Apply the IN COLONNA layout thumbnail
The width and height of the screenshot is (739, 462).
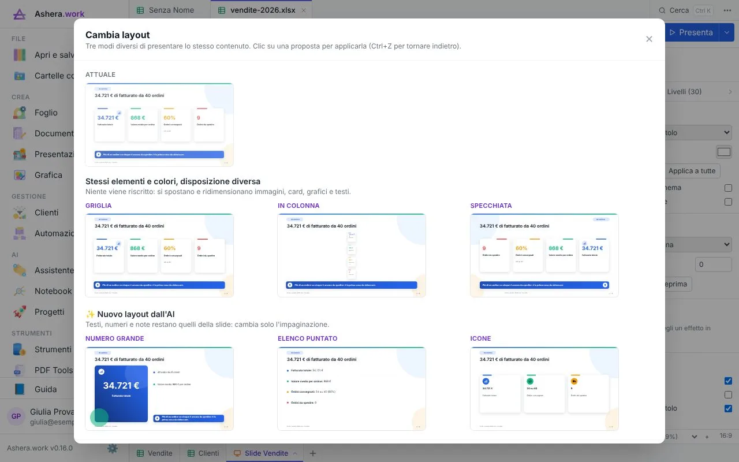coord(352,255)
